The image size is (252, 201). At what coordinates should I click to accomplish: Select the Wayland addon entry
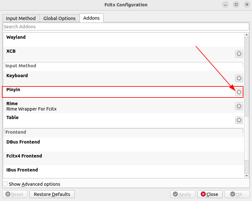pyautogui.click(x=124, y=40)
